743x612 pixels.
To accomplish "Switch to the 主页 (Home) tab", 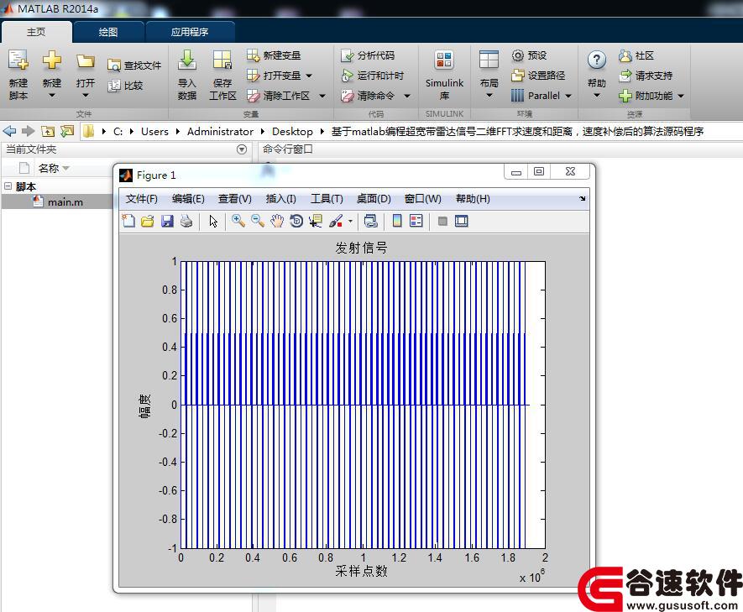I will point(36,32).
